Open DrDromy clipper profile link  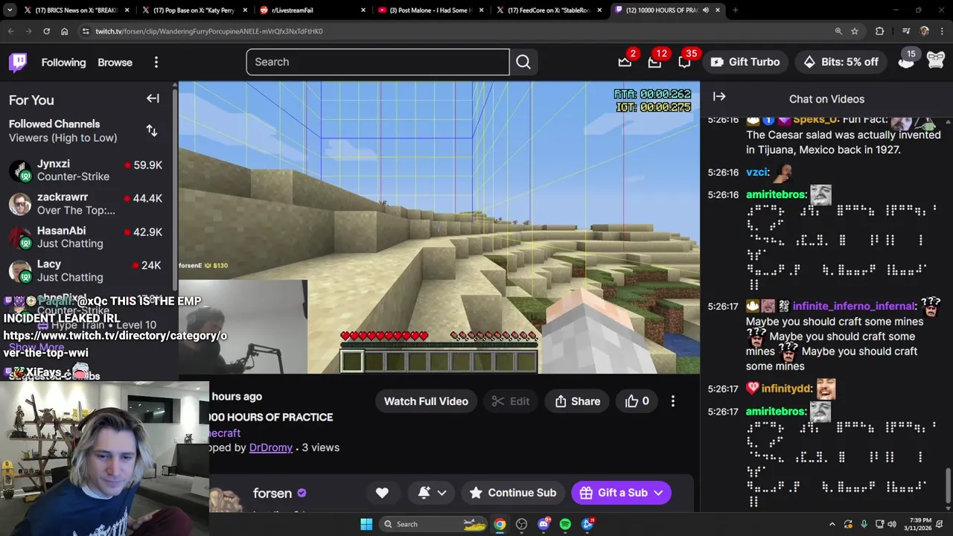(270, 447)
